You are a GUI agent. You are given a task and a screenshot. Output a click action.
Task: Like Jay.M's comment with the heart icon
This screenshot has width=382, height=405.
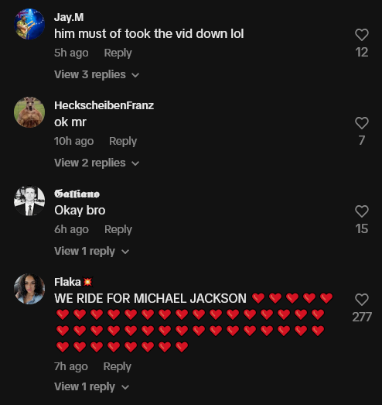point(362,35)
